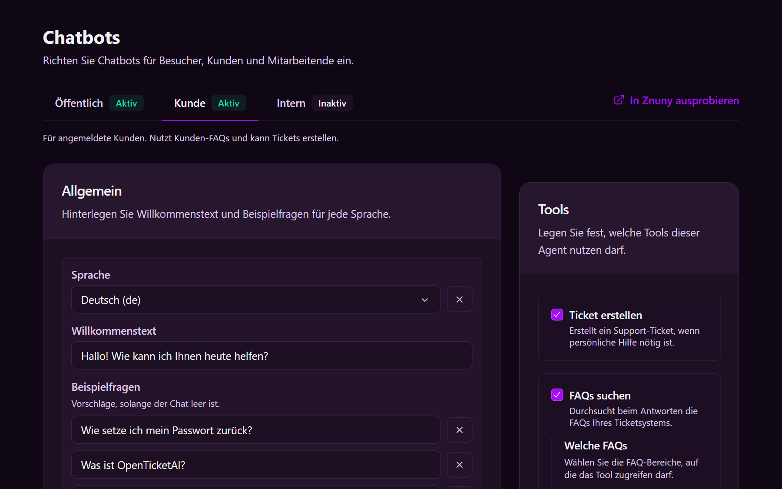Image resolution: width=782 pixels, height=489 pixels.
Task: Select the Kunde tab
Action: tap(210, 103)
